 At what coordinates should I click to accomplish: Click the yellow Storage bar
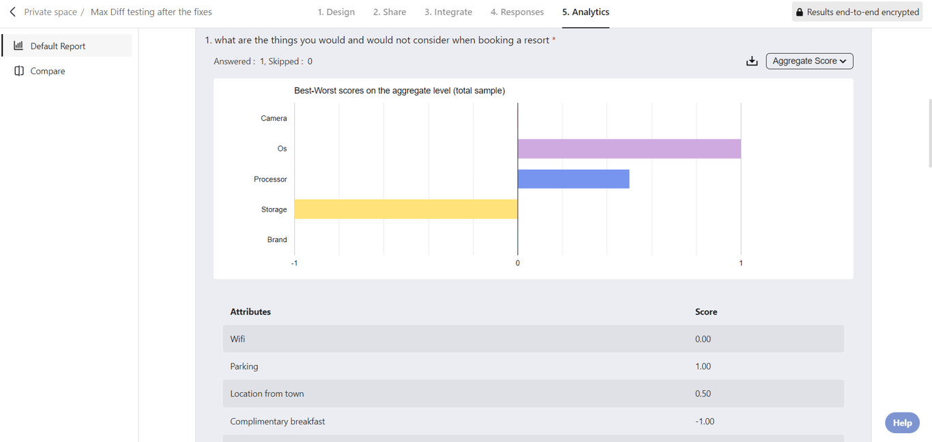(x=406, y=209)
